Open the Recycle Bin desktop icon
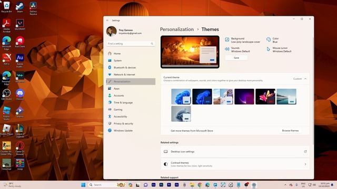337x189 pixels. pos(7,7)
